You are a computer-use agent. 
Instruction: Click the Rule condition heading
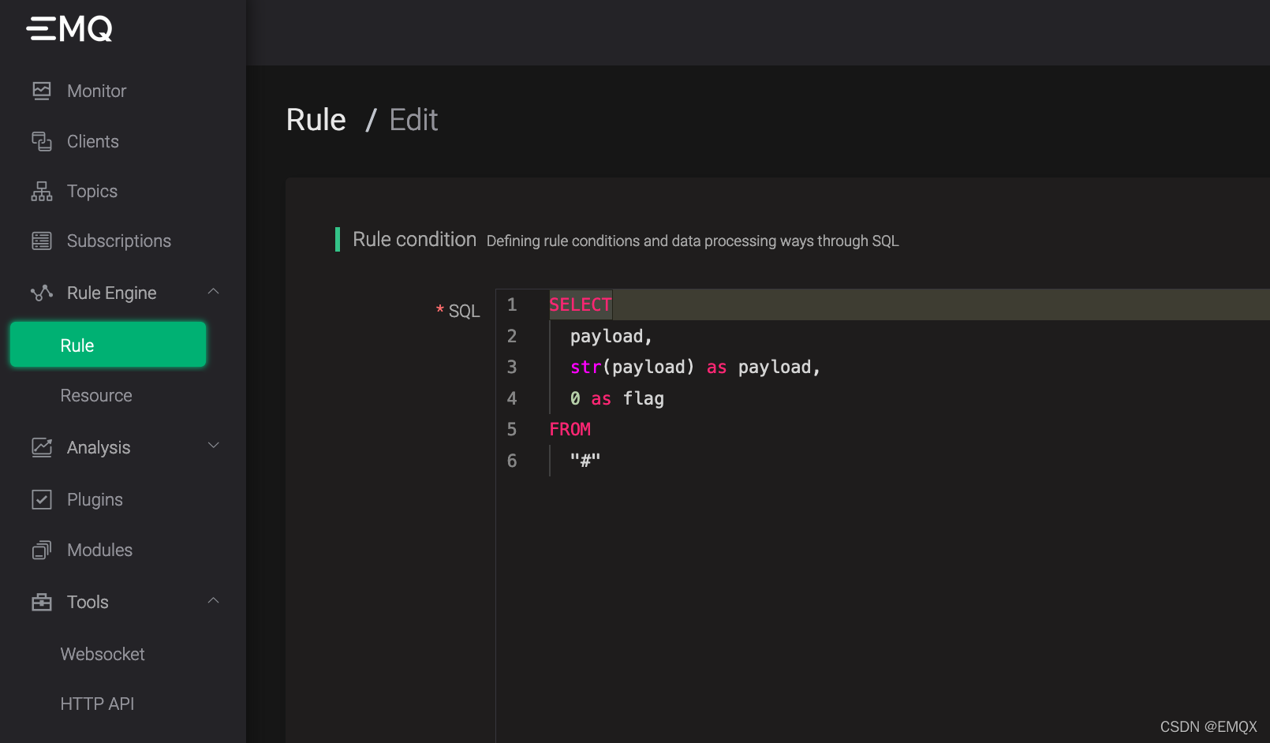pyautogui.click(x=414, y=239)
